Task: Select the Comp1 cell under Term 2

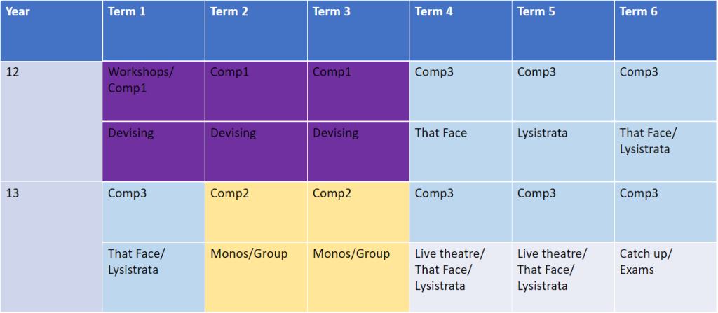Action: (x=256, y=91)
